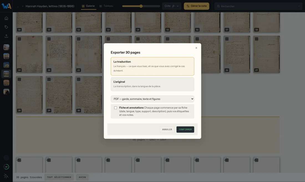Open page thumbnail numbered 18
The image size is (305, 182).
[266, 22]
